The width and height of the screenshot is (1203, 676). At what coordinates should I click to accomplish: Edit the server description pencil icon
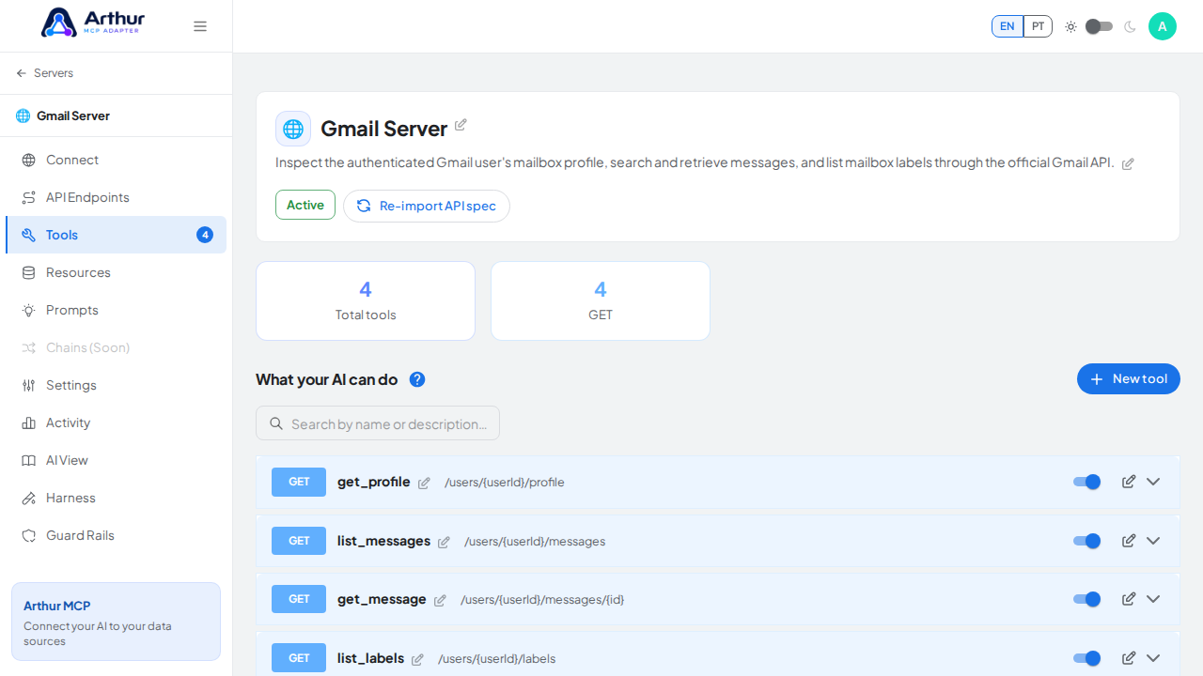1128,163
